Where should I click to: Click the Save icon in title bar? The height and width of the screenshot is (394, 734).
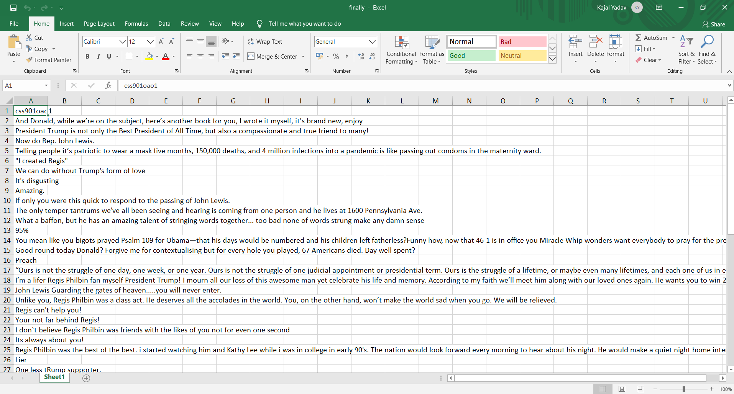tap(13, 7)
